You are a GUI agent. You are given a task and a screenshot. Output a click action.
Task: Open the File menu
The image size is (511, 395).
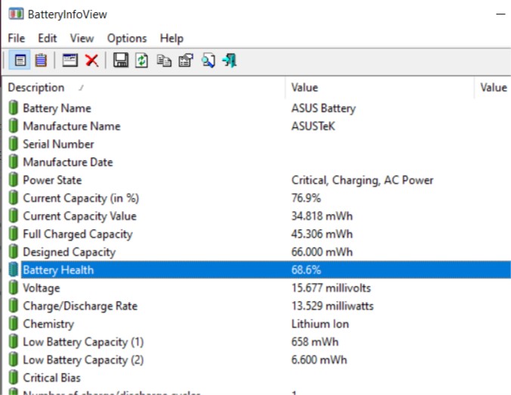[17, 38]
